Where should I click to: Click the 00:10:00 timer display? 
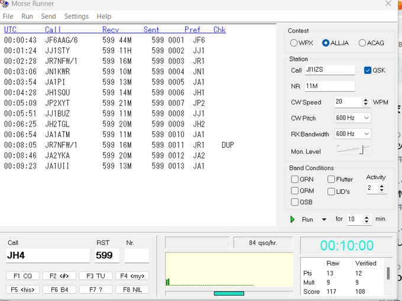346,245
